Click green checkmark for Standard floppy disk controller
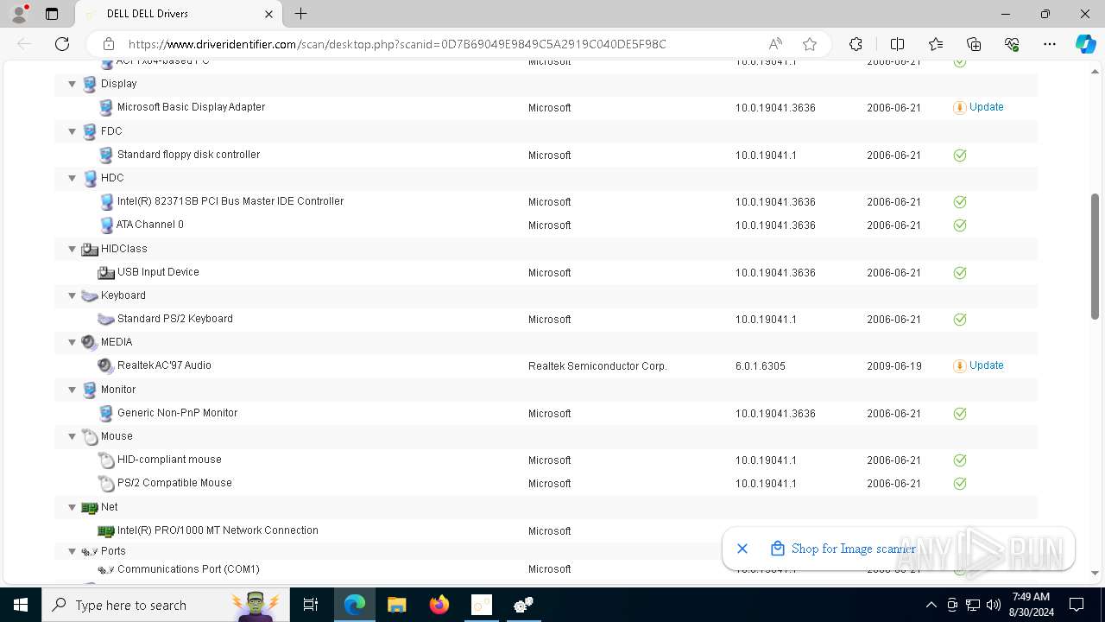Screen dimensions: 1105x622 click(959, 155)
